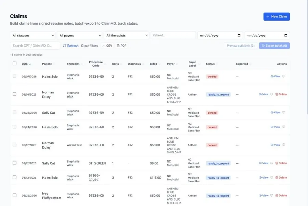Viewport: 308px width, 206px height.
Task: Check the 09/07/2026 Ha'ns Solo row checkbox
Action: pyautogui.click(x=14, y=76)
